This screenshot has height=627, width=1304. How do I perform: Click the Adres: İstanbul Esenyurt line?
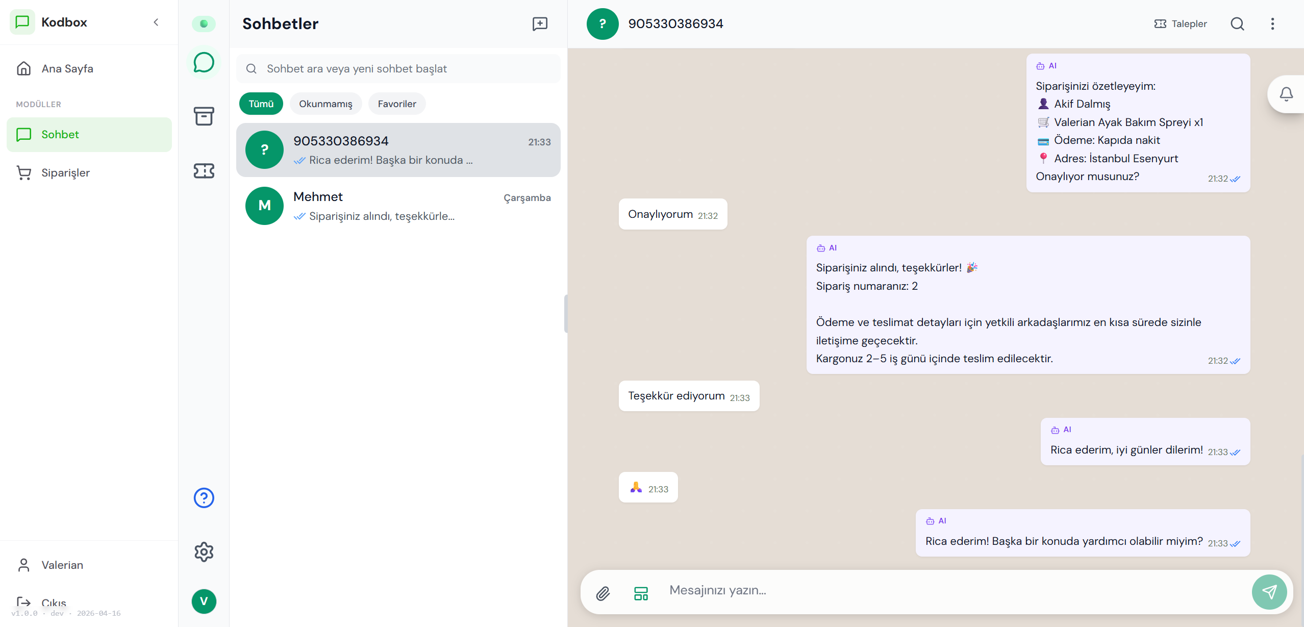[x=1108, y=159]
